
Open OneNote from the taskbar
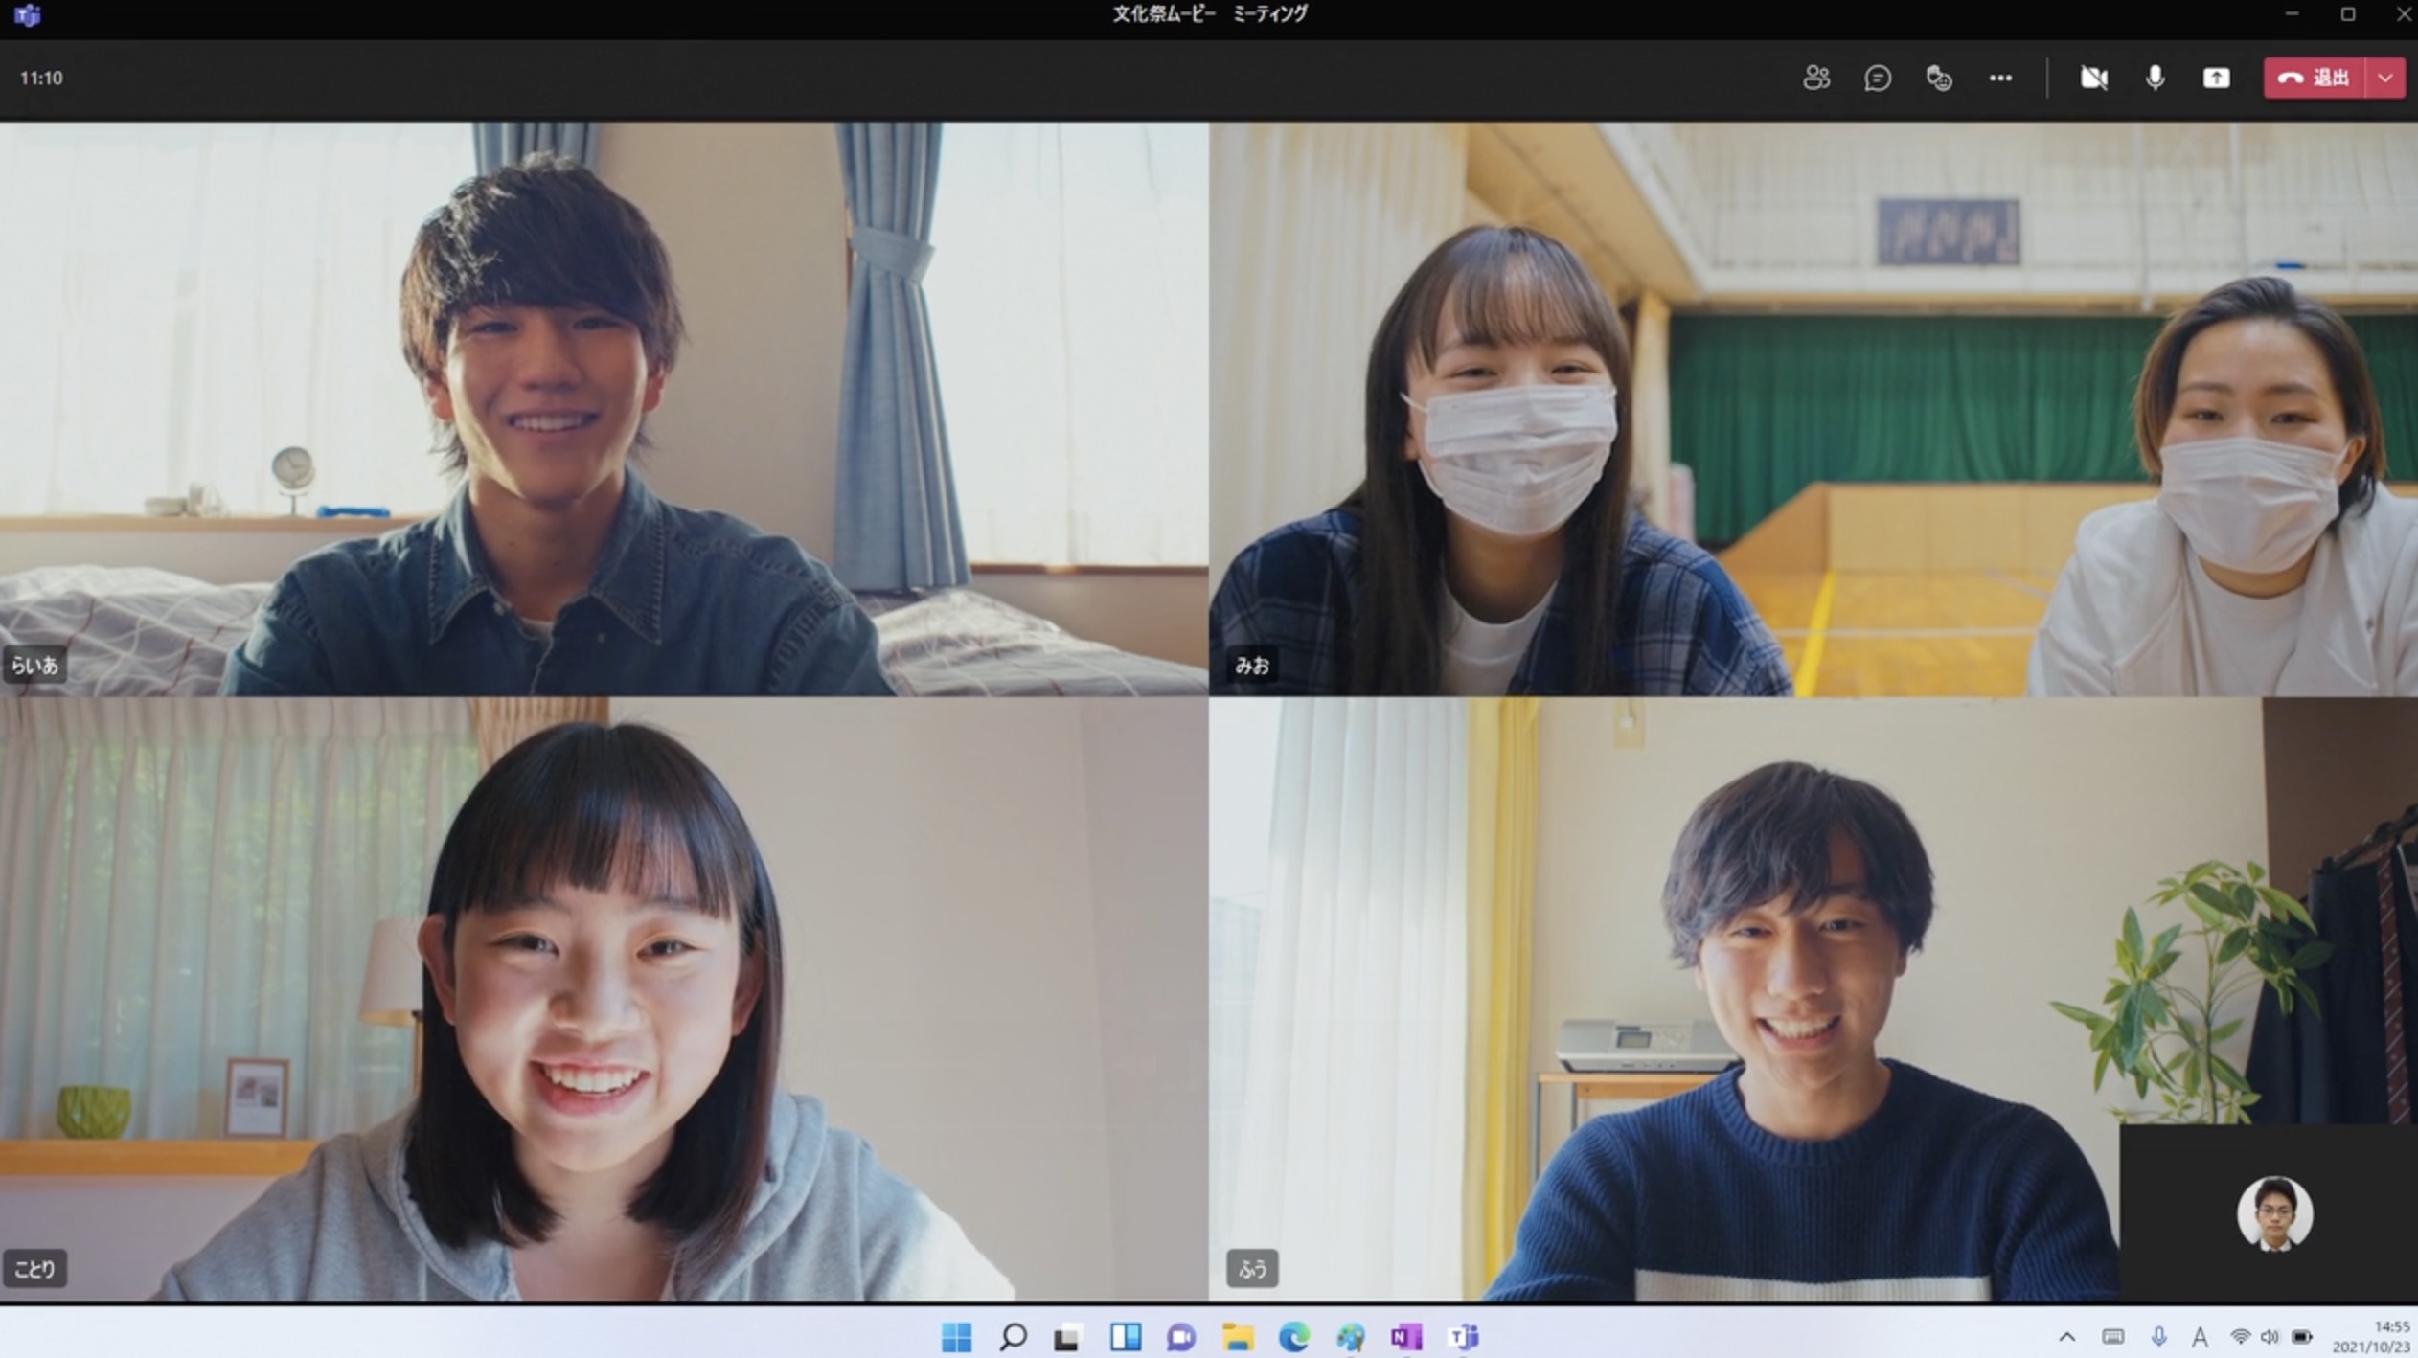(x=1406, y=1337)
